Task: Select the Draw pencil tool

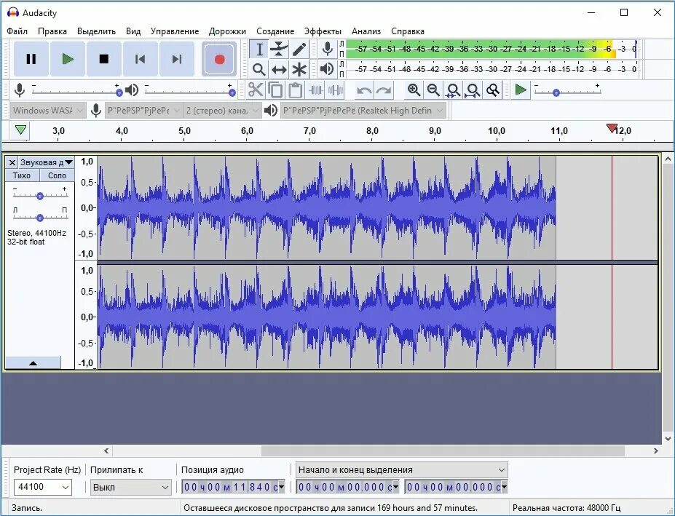Action: click(299, 49)
